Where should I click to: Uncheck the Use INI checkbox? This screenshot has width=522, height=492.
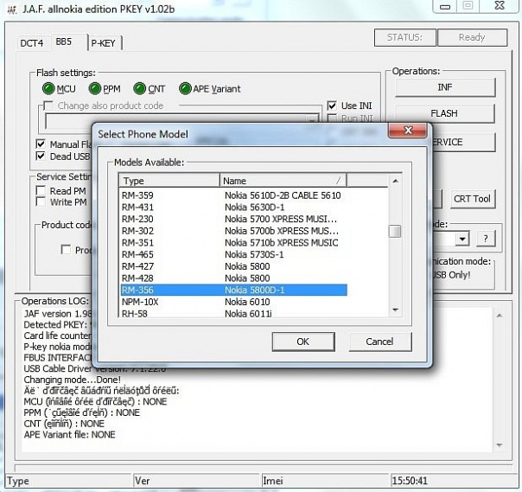(332, 105)
